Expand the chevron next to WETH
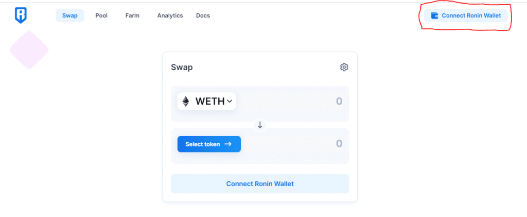527x217 pixels. click(x=230, y=101)
